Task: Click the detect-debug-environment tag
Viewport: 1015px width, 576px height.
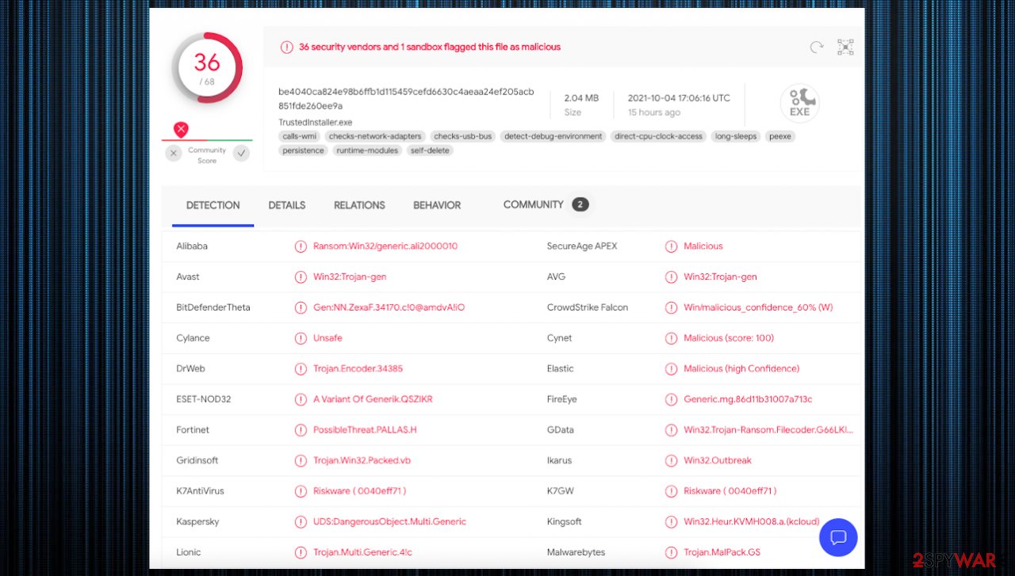Action: coord(553,136)
